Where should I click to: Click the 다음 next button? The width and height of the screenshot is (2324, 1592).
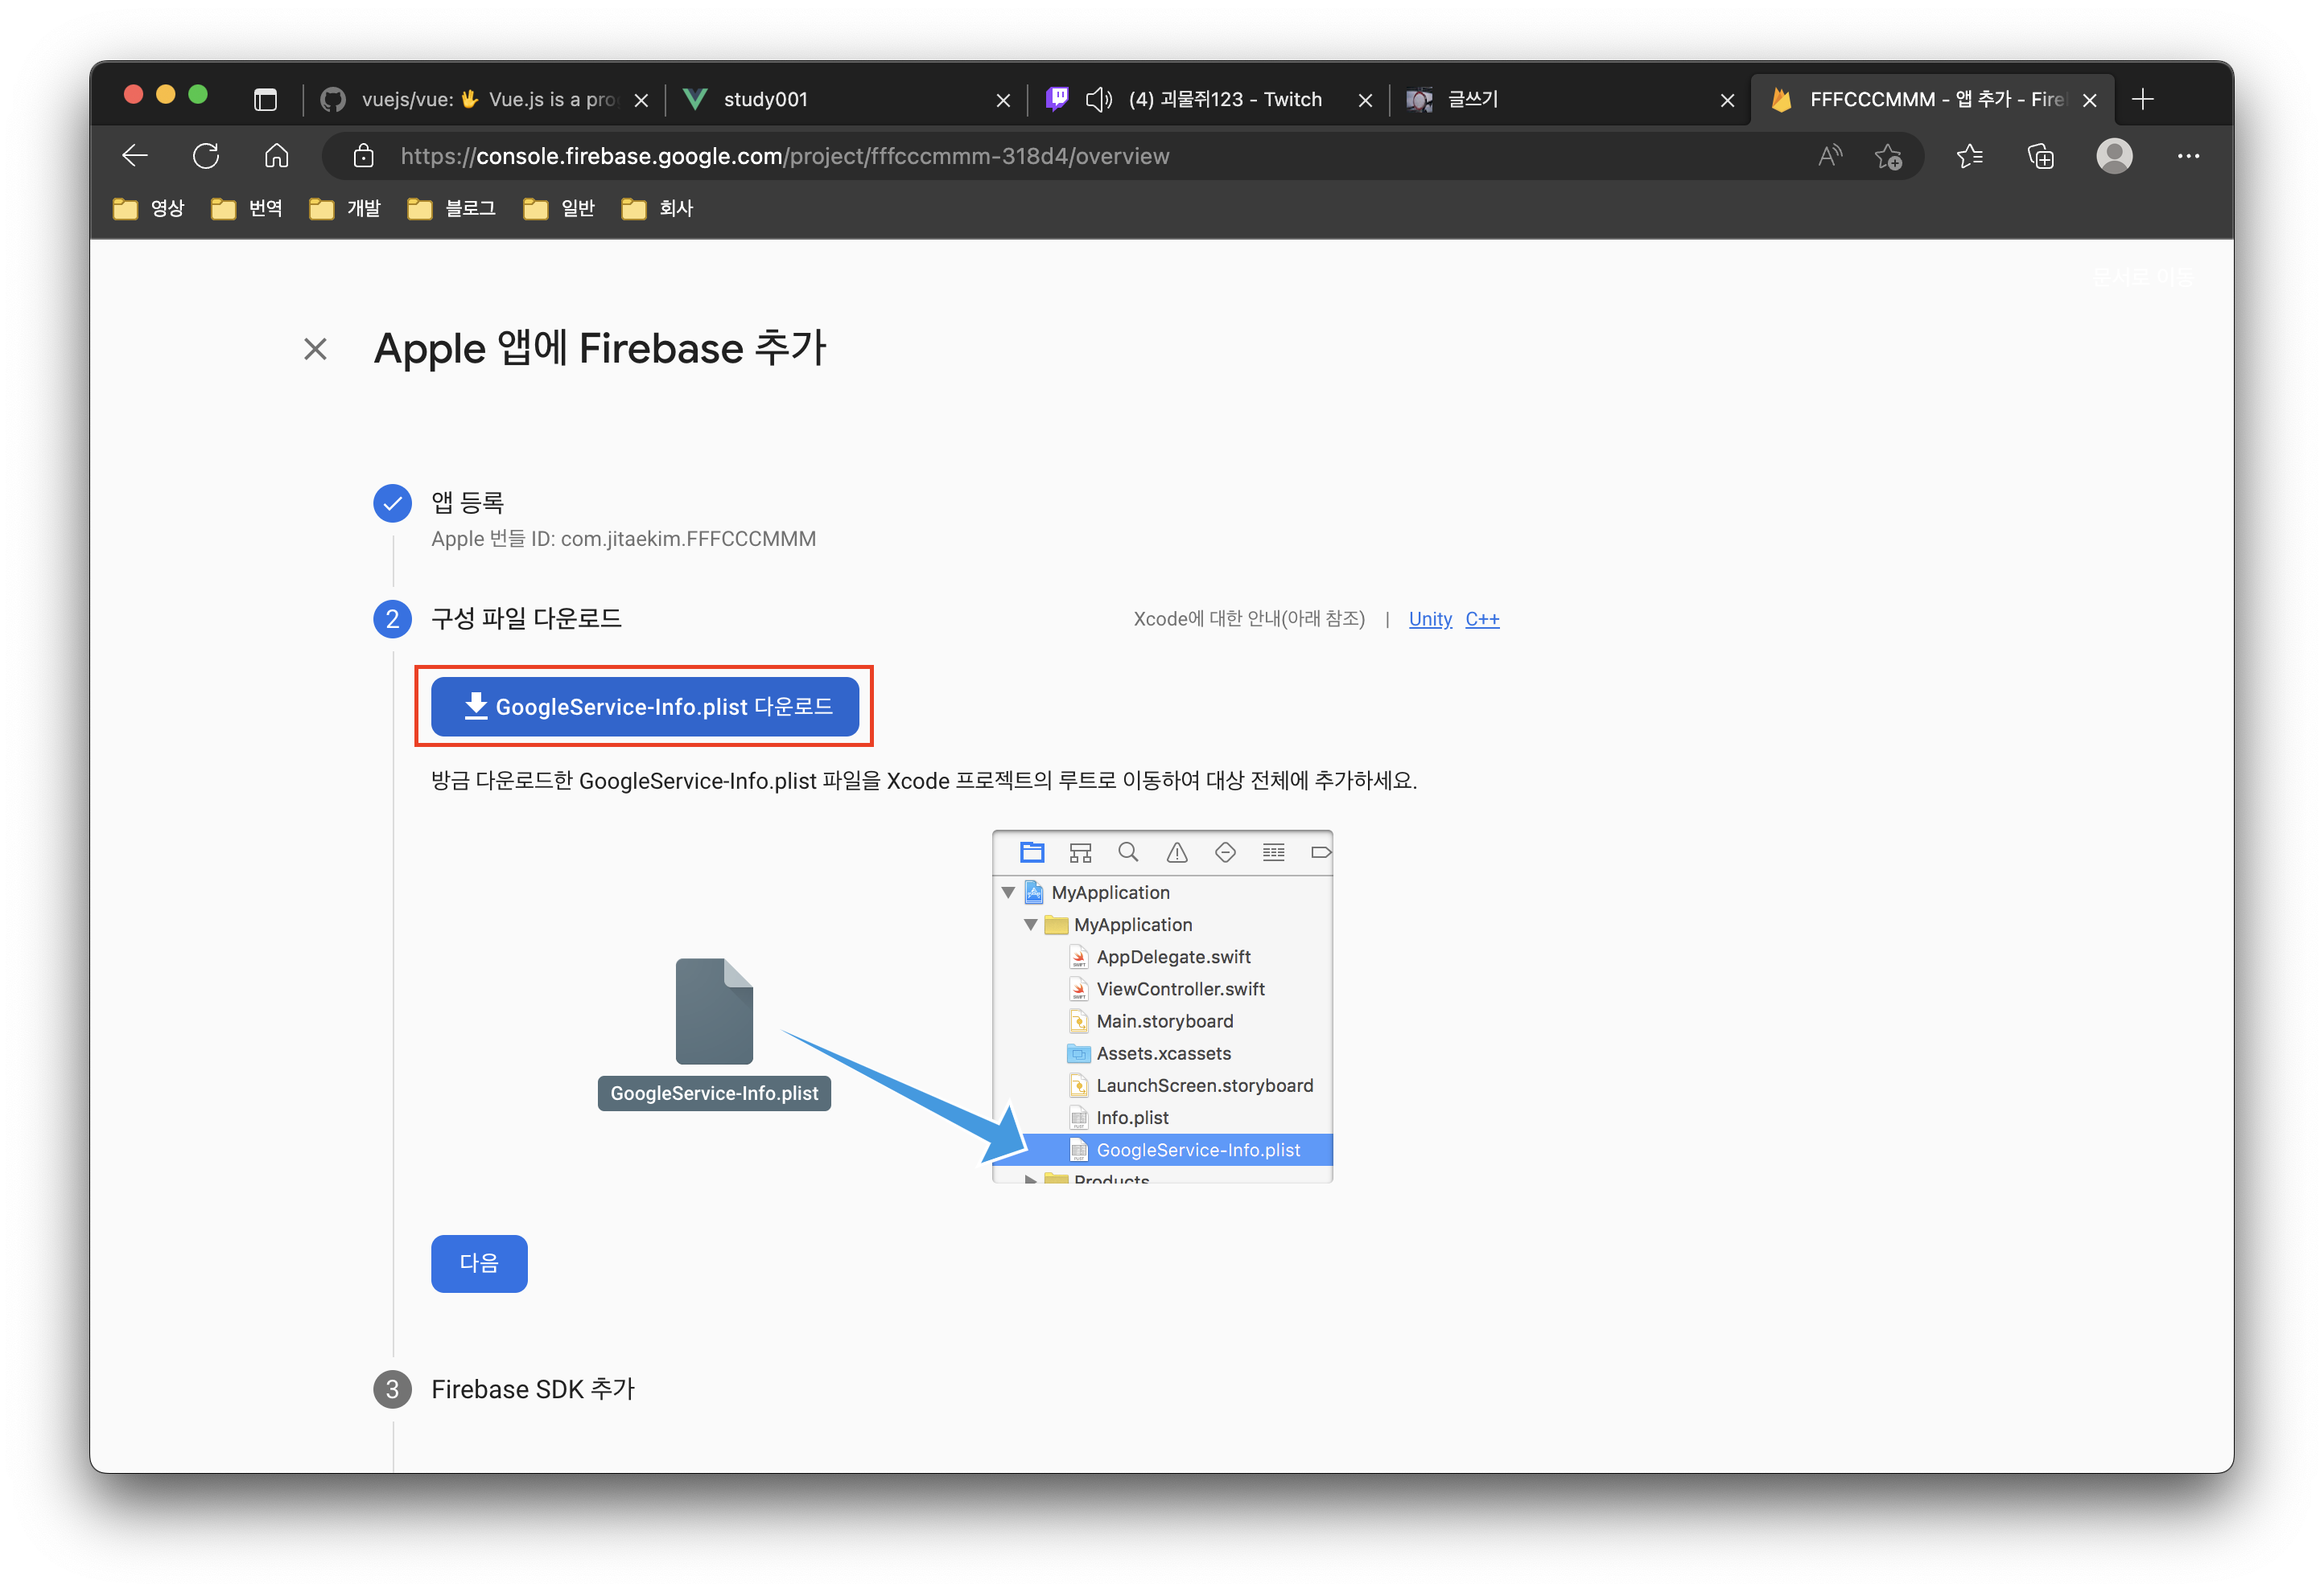479,1263
